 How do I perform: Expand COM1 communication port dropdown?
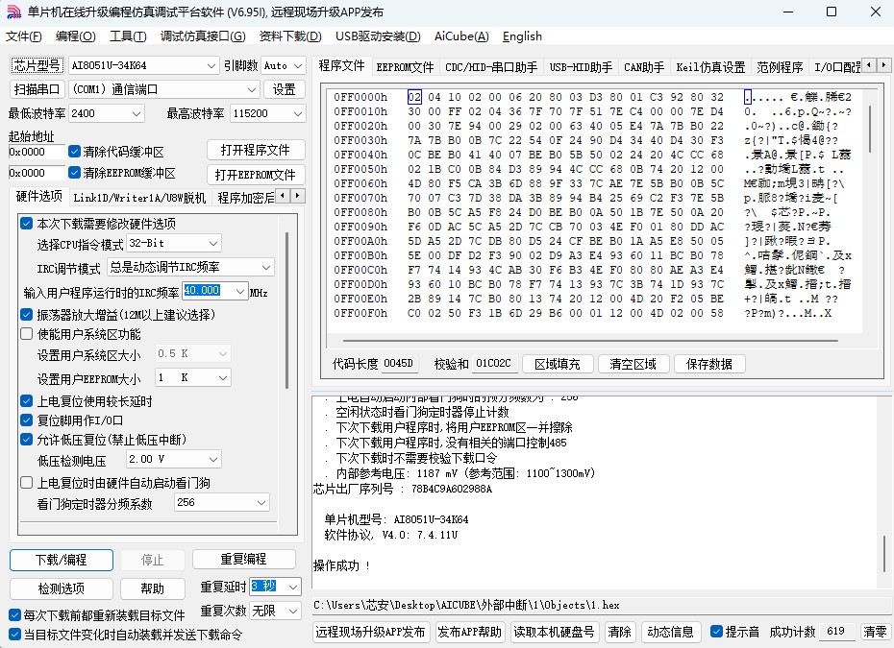tap(164, 89)
